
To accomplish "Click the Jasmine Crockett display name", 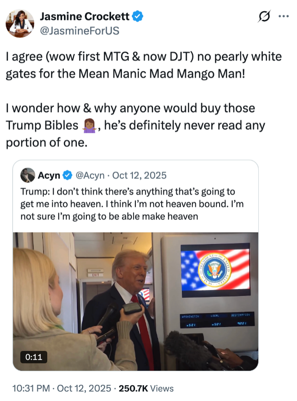I will [85, 17].
